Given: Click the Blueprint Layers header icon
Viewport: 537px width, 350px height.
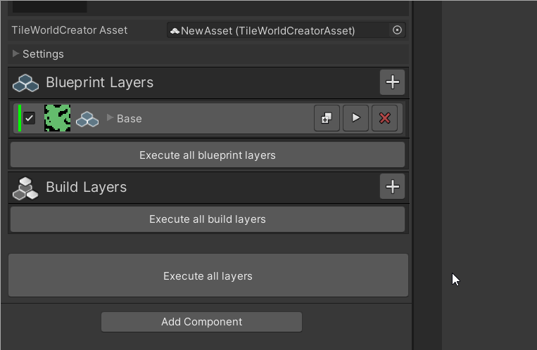Looking at the screenshot, I should click(x=26, y=83).
